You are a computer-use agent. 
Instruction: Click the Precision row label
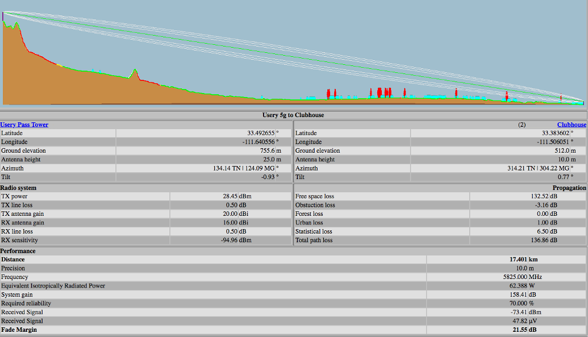13,268
